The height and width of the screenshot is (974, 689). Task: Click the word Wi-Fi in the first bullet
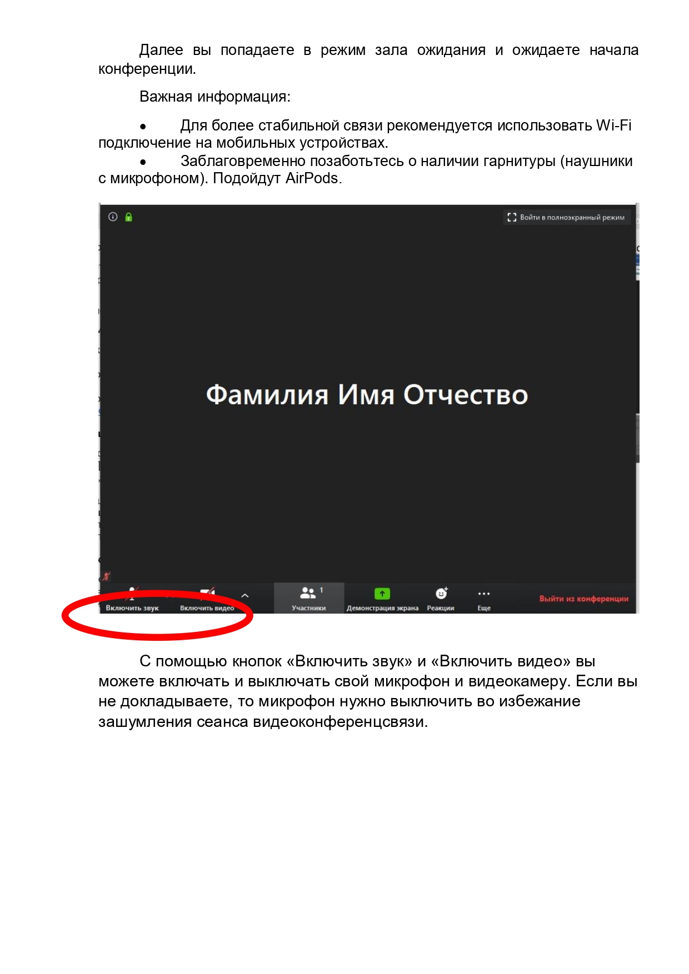click(x=613, y=125)
